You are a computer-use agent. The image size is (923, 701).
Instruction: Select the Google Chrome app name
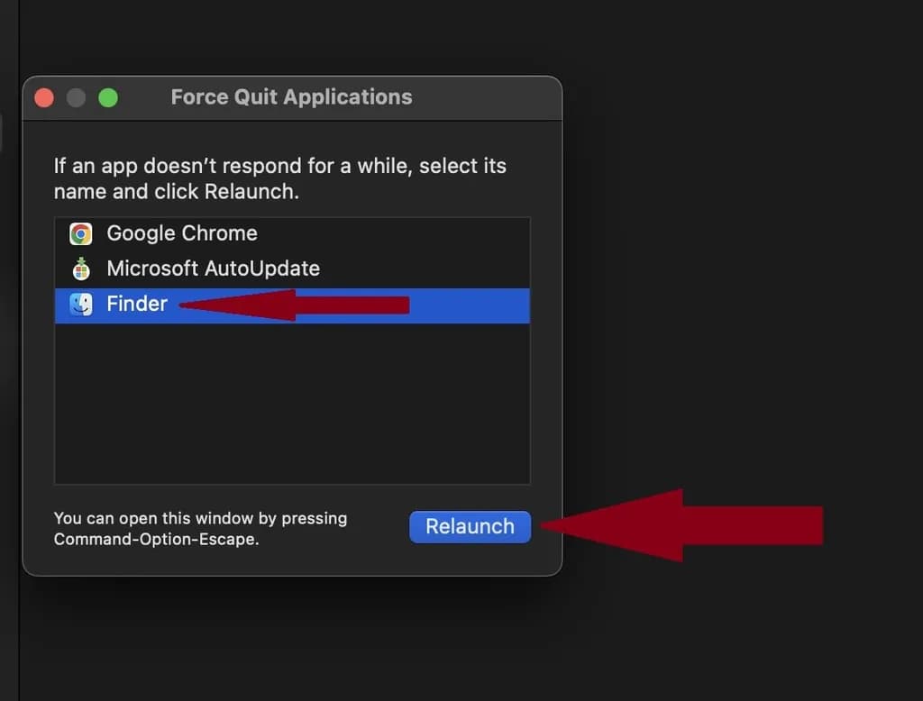click(x=181, y=233)
